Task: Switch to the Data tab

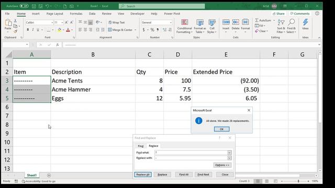Action: point(92,14)
